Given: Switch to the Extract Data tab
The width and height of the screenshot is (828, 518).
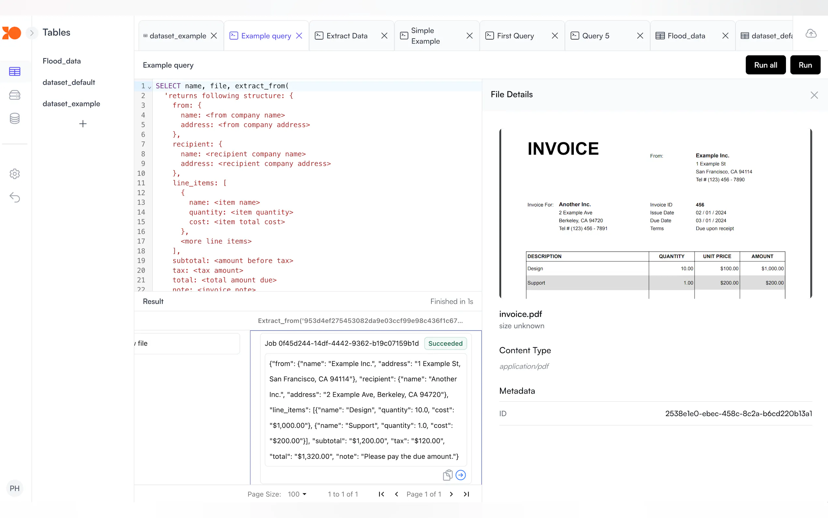Looking at the screenshot, I should (347, 36).
